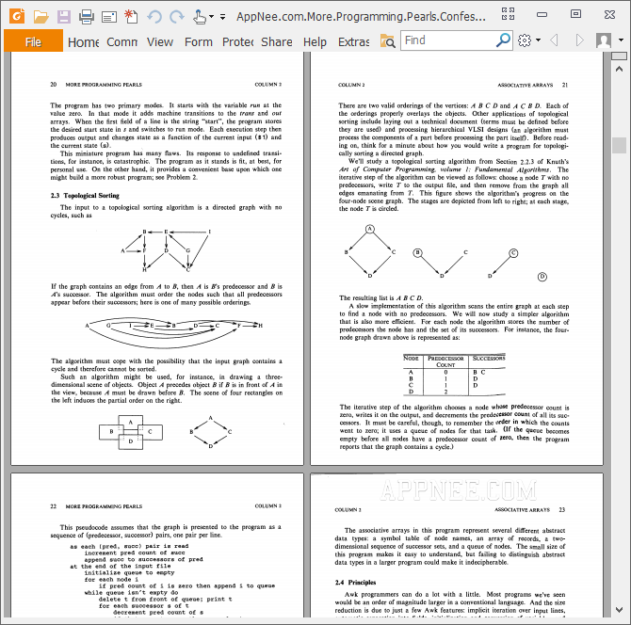Image resolution: width=631 pixels, height=625 pixels.
Task: Open the Customize Quick Access Toolbar arrow
Action: coord(222,17)
